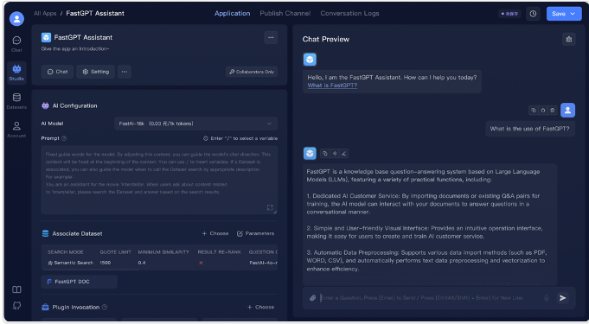Click the minimum similarity value 0.4
The height and width of the screenshot is (324, 589).
[142, 263]
